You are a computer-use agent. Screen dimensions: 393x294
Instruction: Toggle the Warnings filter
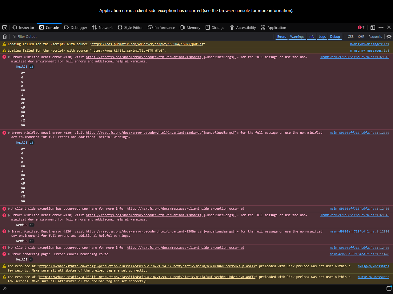tap(297, 37)
